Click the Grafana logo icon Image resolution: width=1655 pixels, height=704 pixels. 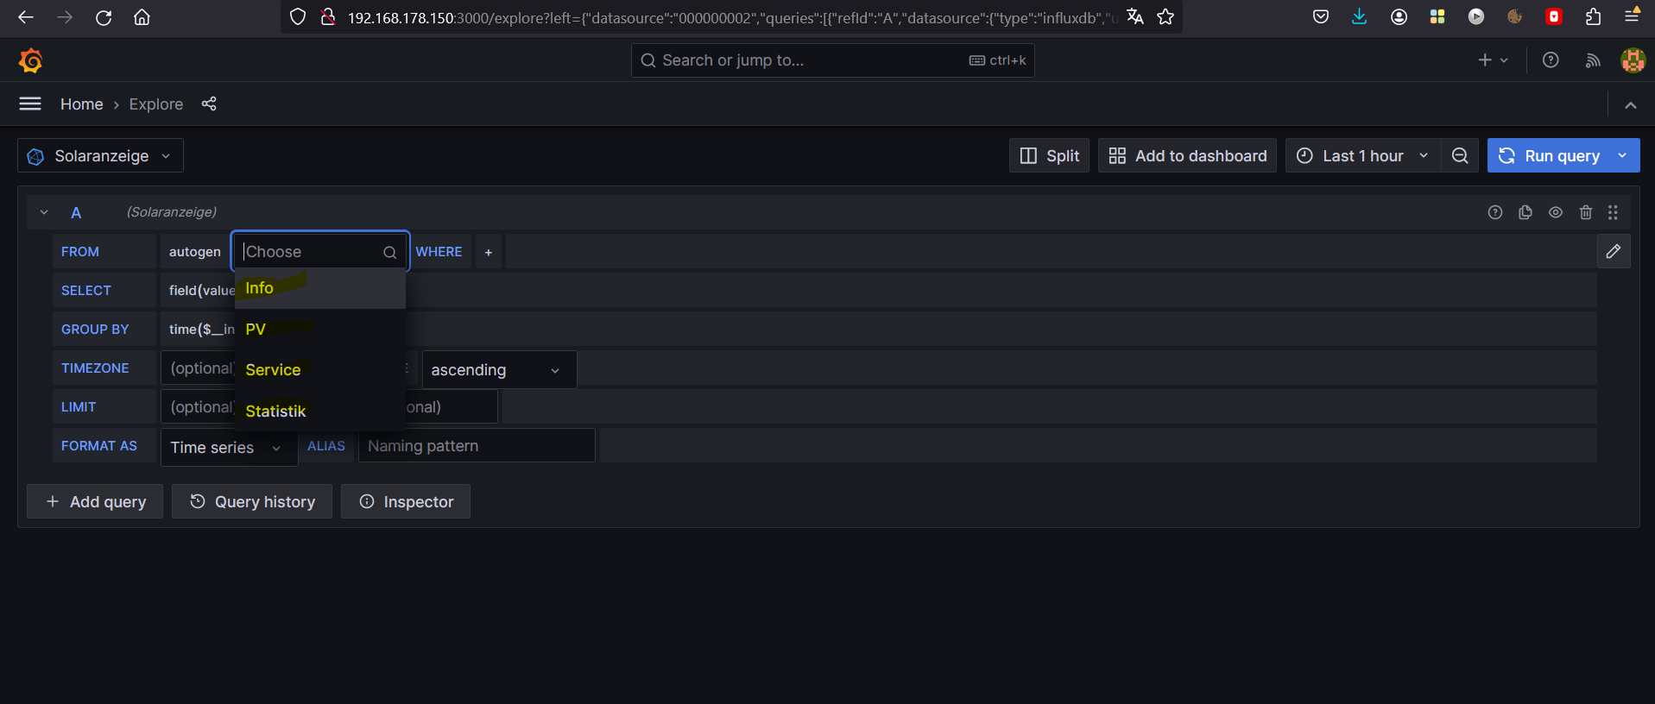(x=31, y=60)
